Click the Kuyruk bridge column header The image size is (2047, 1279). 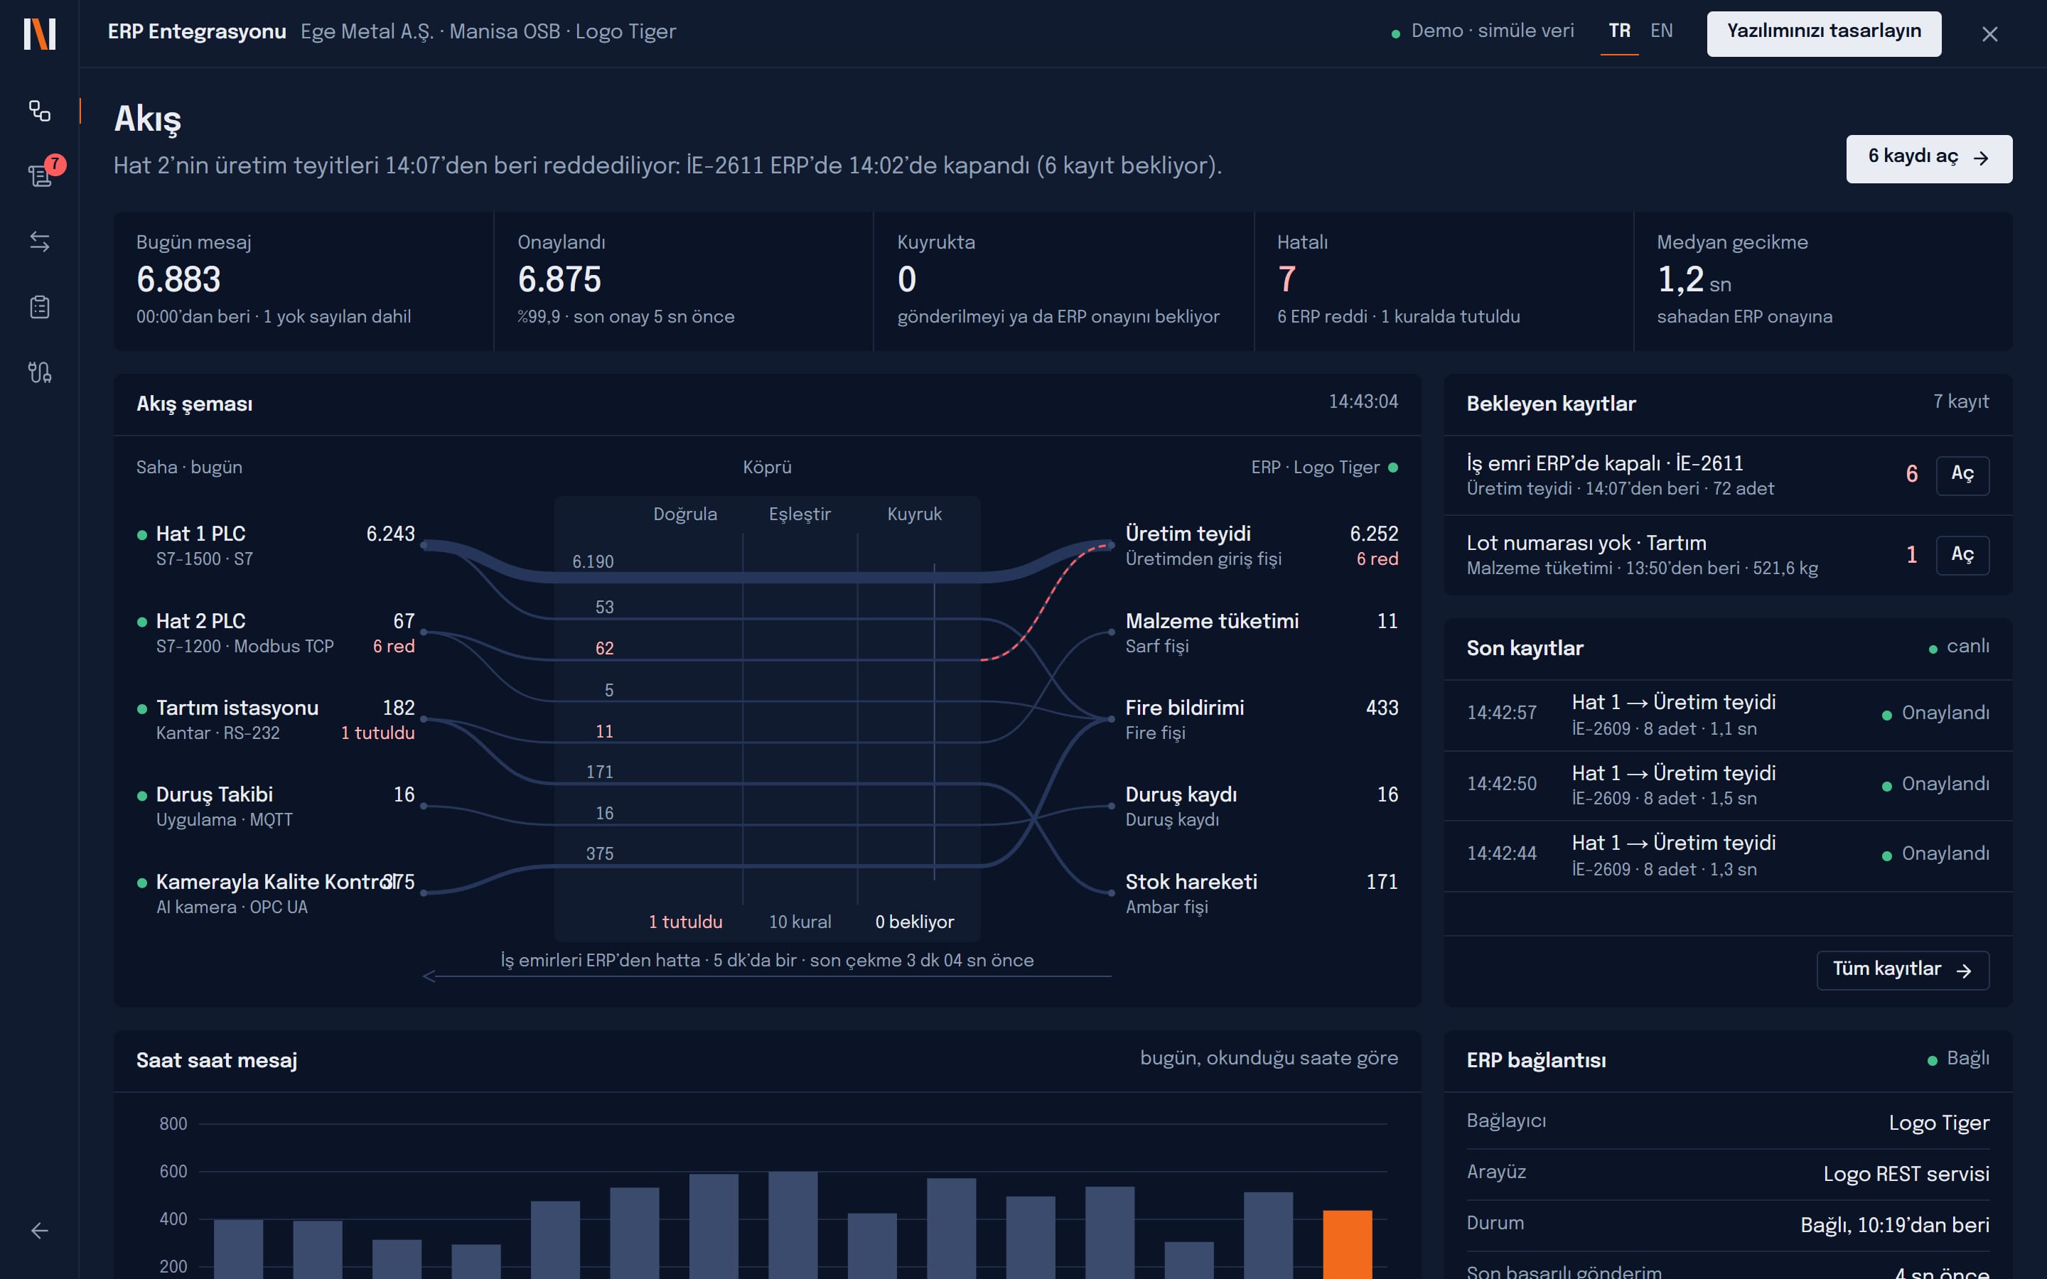[914, 514]
